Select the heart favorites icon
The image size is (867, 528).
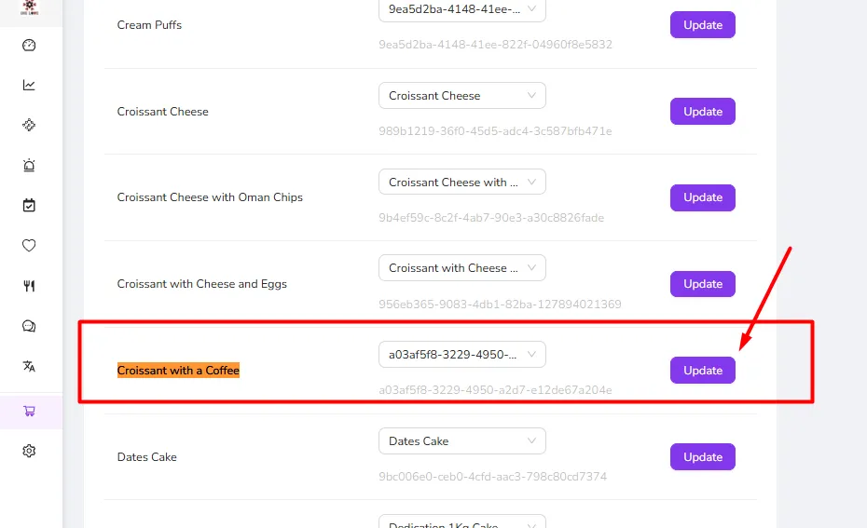(29, 245)
